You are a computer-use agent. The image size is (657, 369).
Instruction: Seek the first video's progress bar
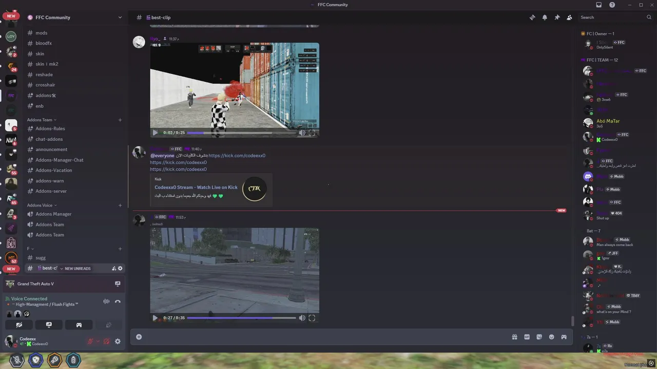(241, 133)
